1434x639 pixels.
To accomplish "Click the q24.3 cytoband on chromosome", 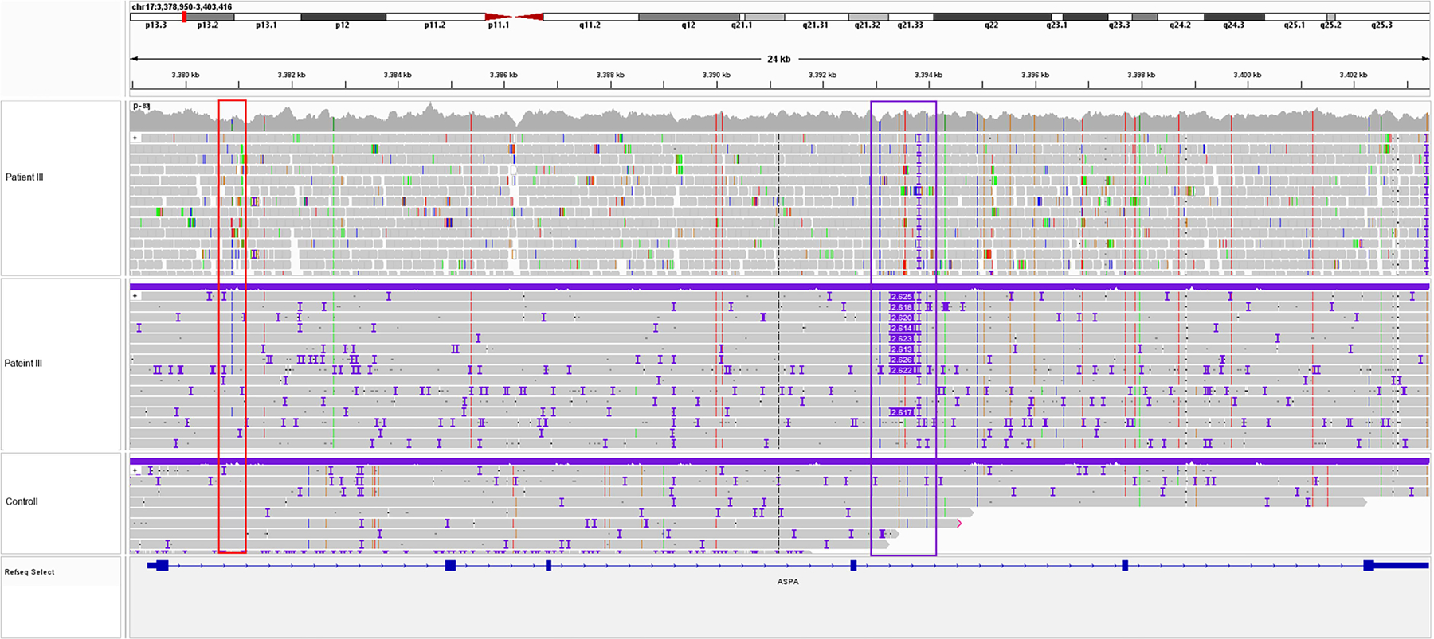I will pyautogui.click(x=1233, y=17).
